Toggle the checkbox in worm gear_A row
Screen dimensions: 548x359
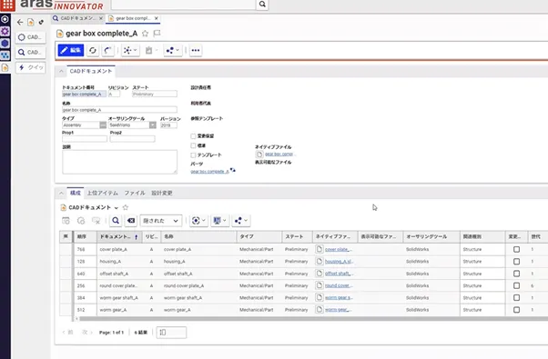516,310
